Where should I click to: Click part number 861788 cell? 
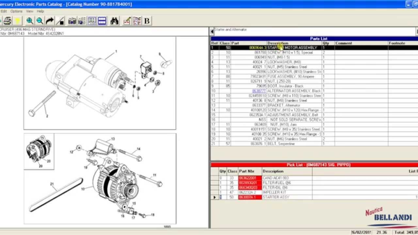[249, 53]
